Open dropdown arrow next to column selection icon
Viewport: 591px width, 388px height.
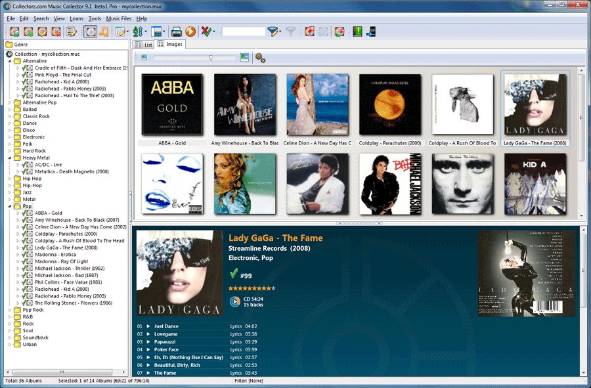coord(127,32)
